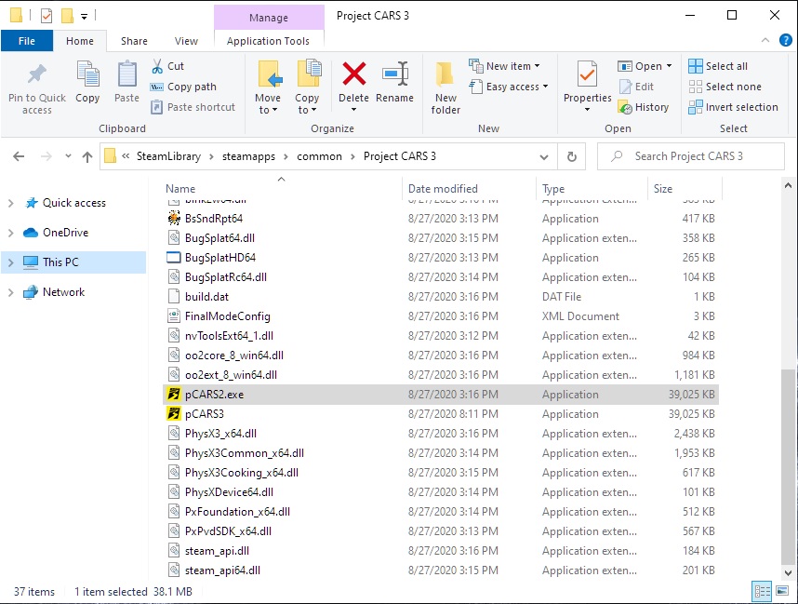Open the Easy access dropdown
Image resolution: width=798 pixels, height=604 pixels.
click(x=545, y=87)
